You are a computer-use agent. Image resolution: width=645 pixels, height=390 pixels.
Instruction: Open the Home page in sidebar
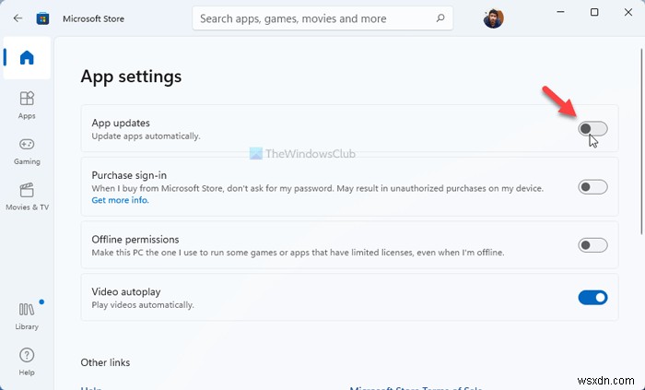click(27, 57)
